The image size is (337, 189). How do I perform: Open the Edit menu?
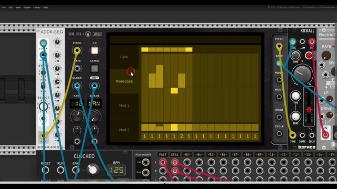tap(11, 7)
